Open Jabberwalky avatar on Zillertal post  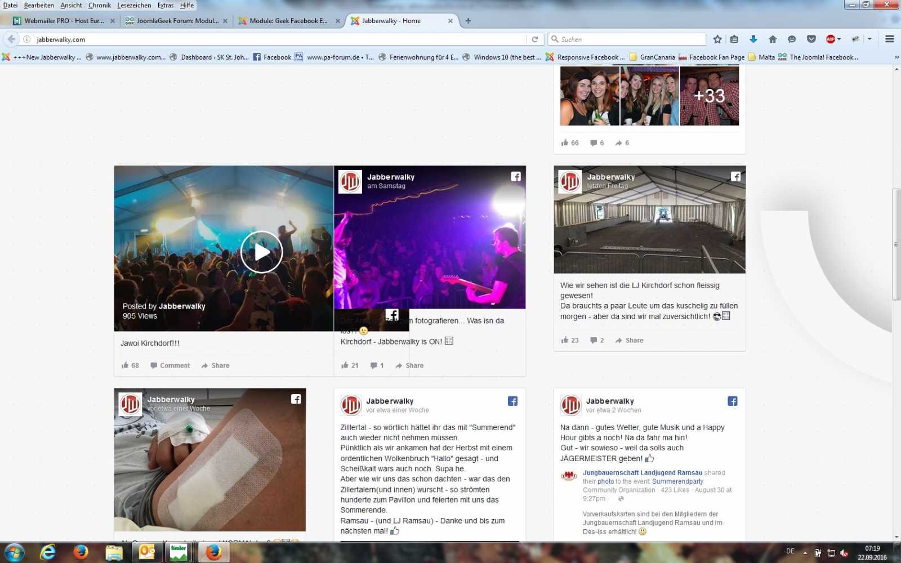351,405
